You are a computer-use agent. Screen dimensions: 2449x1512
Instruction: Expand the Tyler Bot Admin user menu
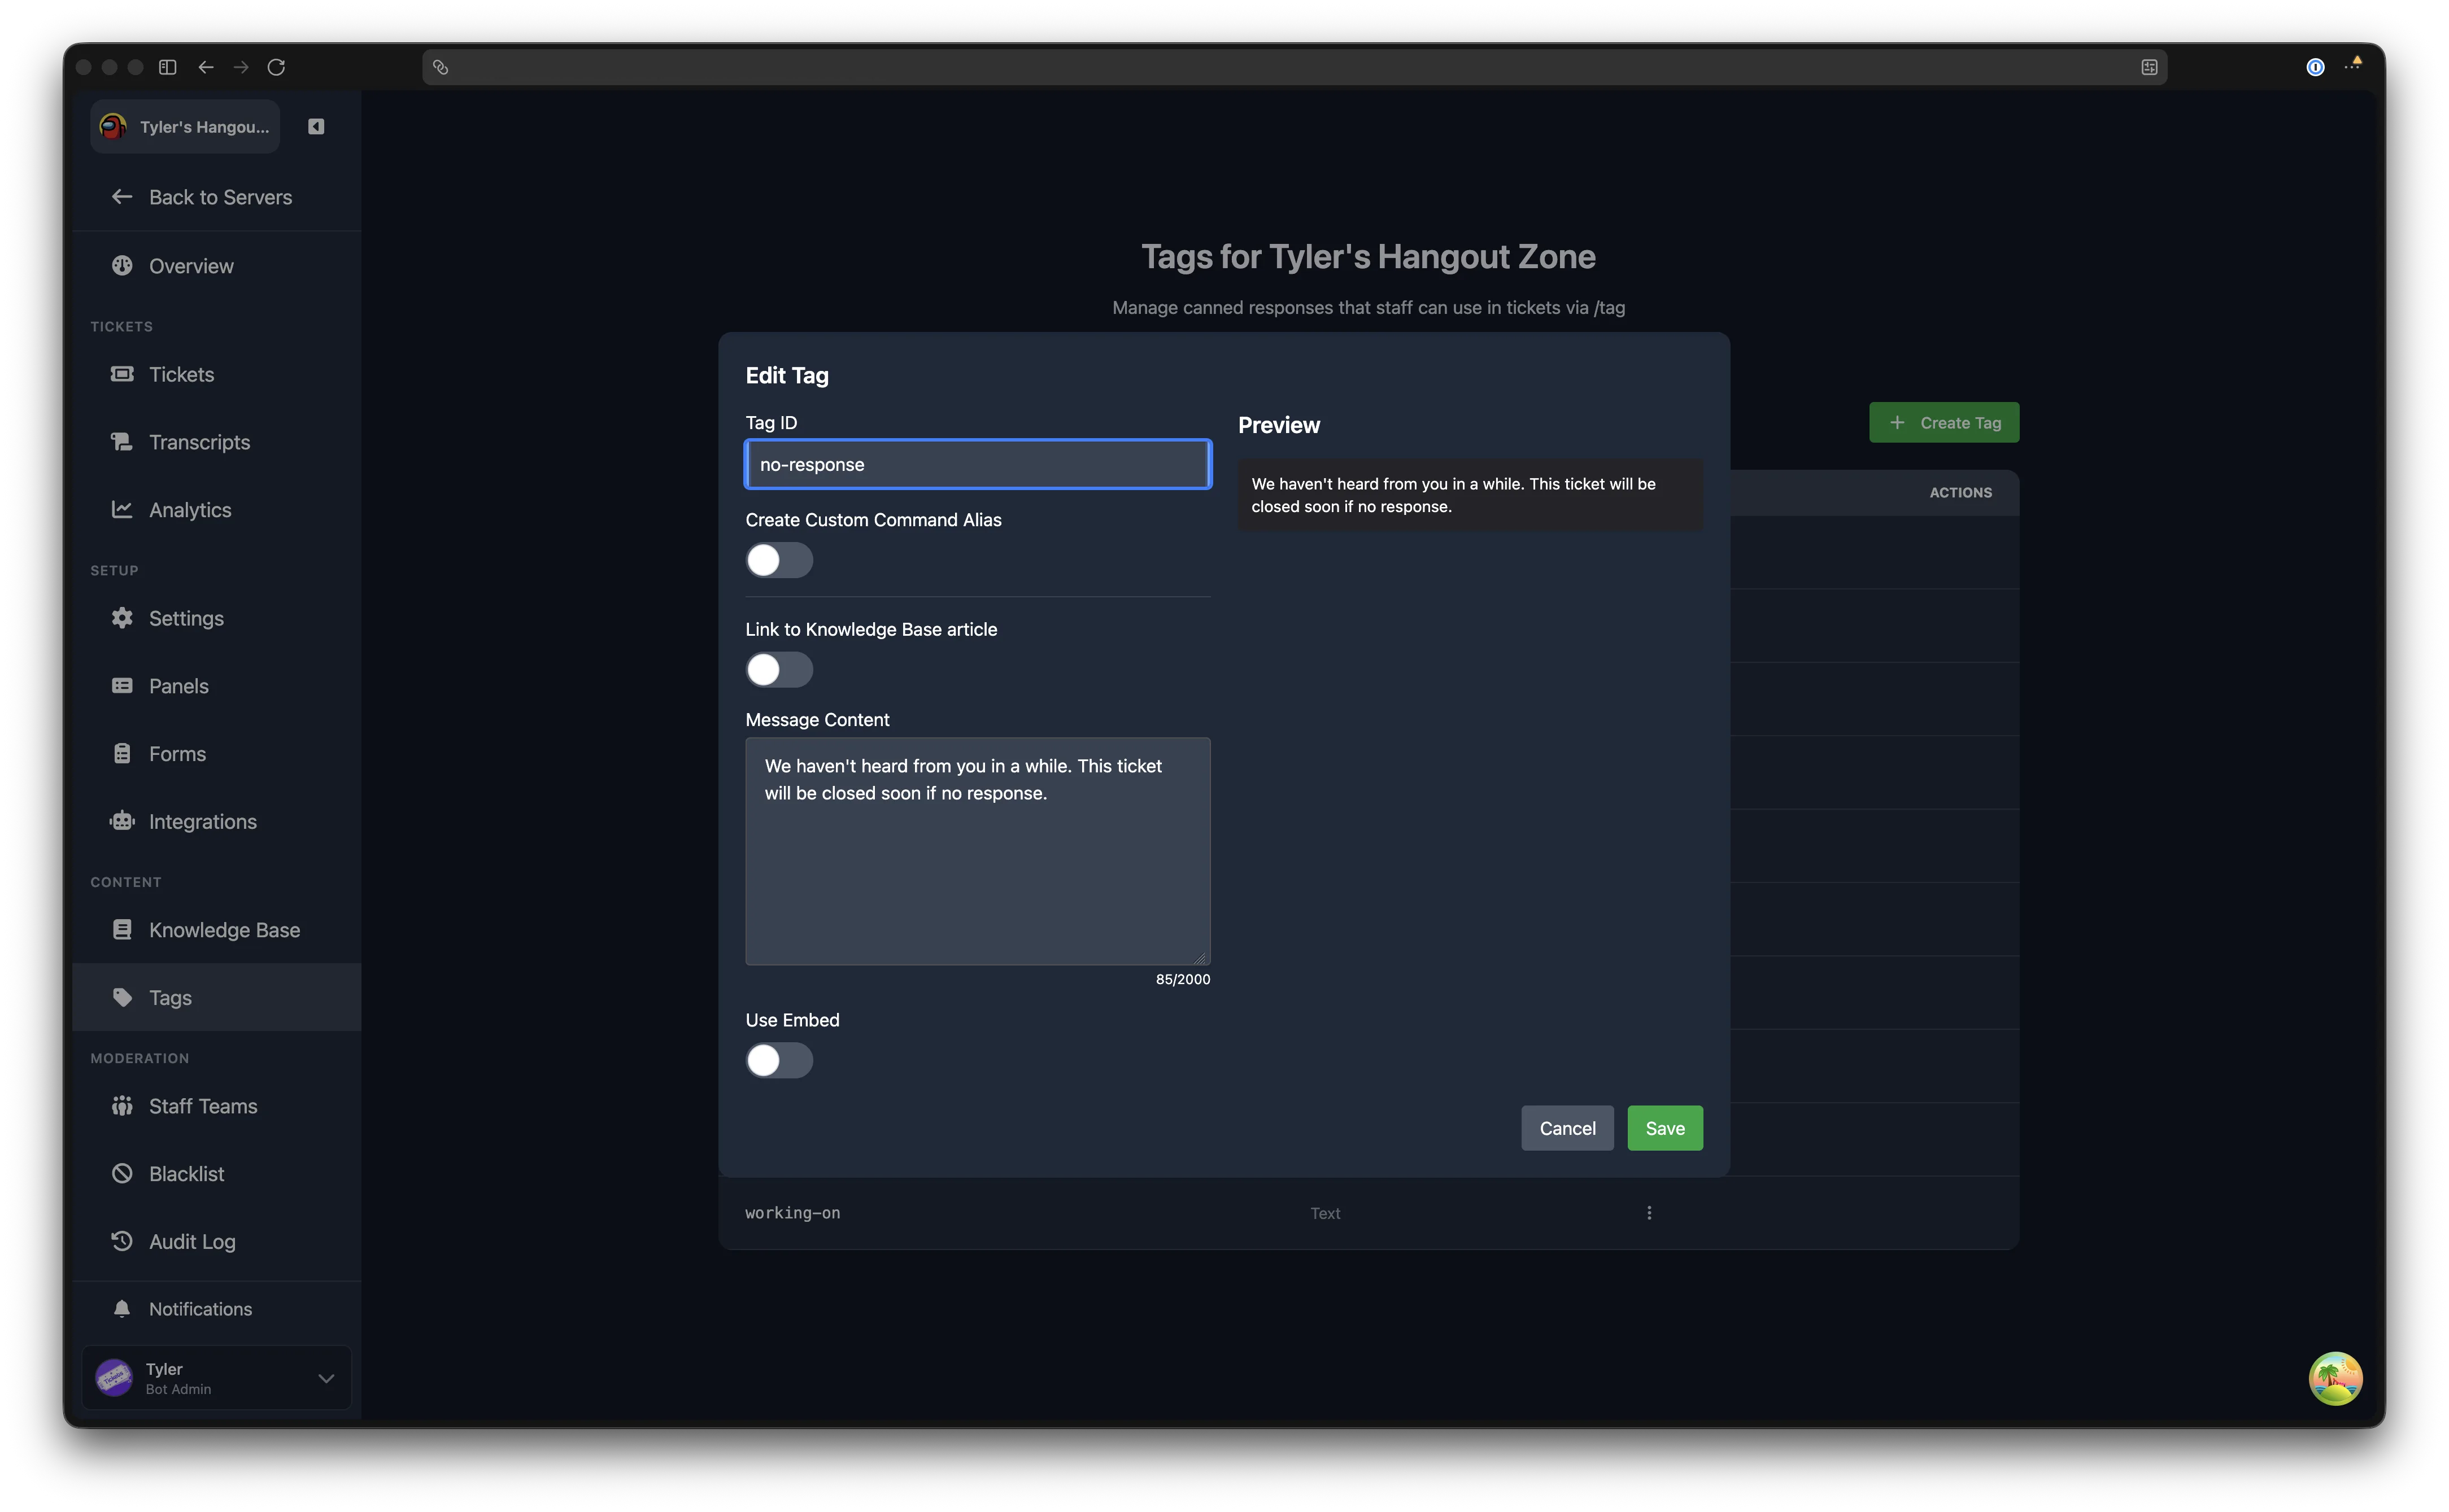[x=217, y=1378]
